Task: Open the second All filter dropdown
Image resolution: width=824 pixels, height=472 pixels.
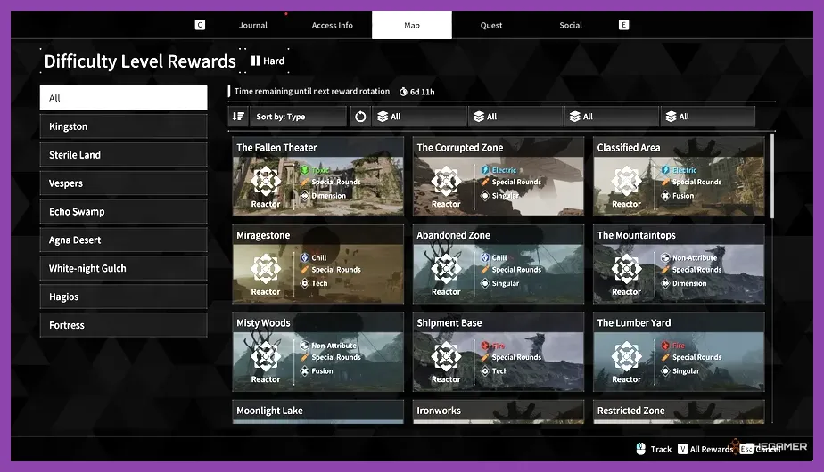Action: pos(515,117)
